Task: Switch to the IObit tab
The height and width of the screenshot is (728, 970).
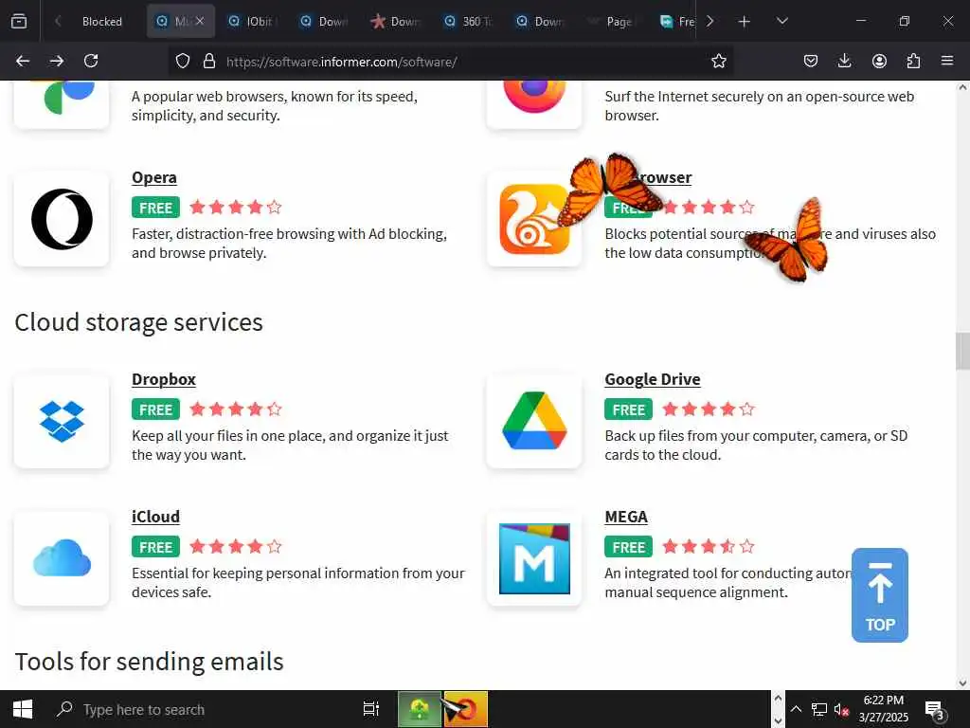Action: (251, 22)
